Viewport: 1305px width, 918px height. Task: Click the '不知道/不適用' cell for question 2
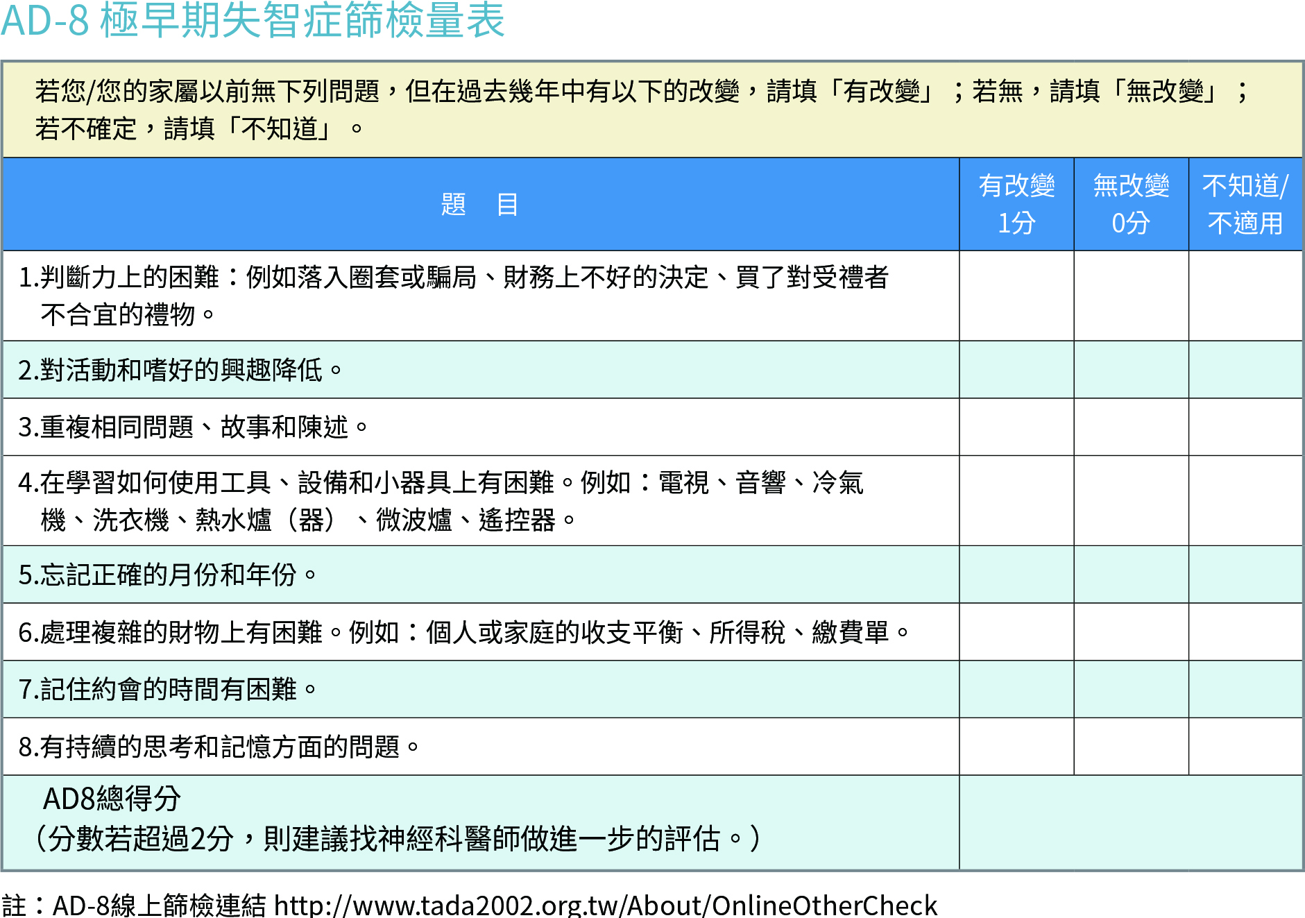click(x=1245, y=369)
